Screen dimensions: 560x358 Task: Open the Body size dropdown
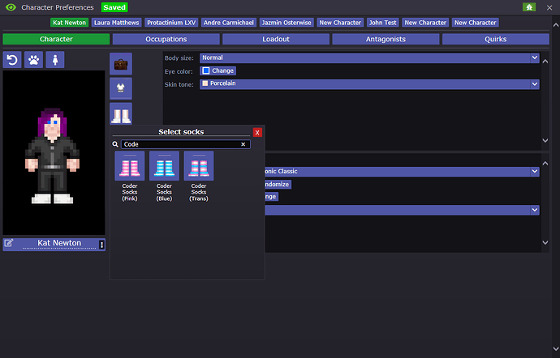click(x=369, y=58)
